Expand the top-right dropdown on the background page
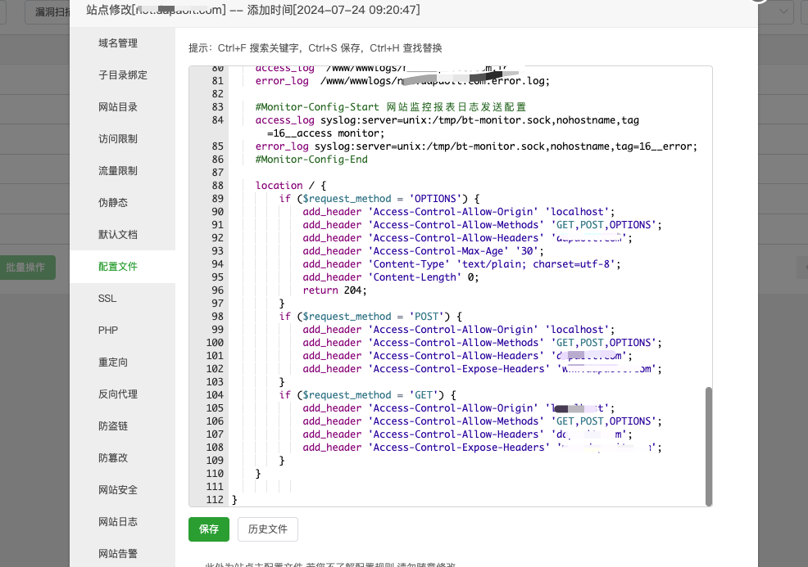The width and height of the screenshot is (808, 567). (783, 11)
